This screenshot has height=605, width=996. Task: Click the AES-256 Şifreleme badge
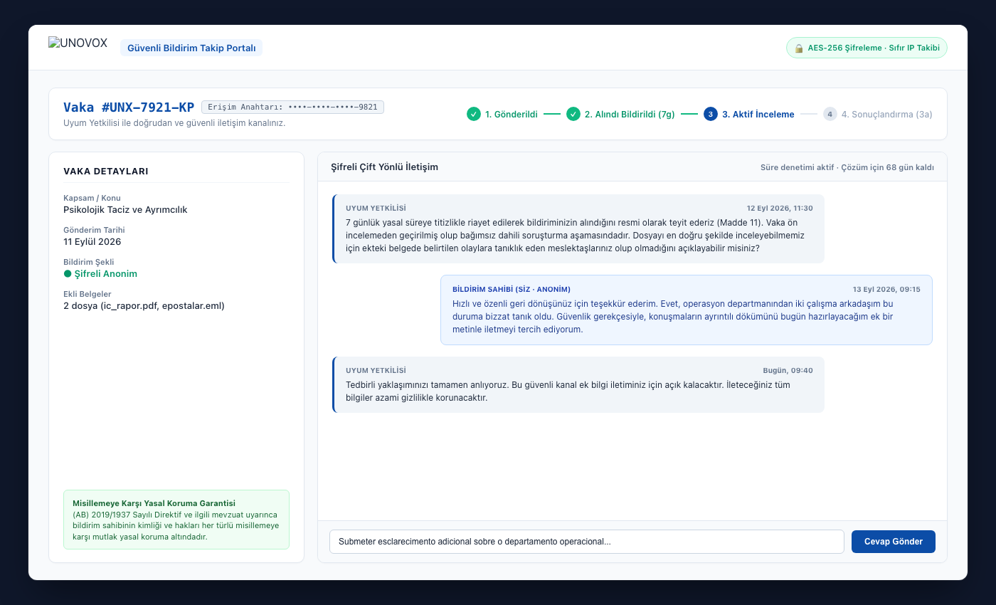(867, 48)
